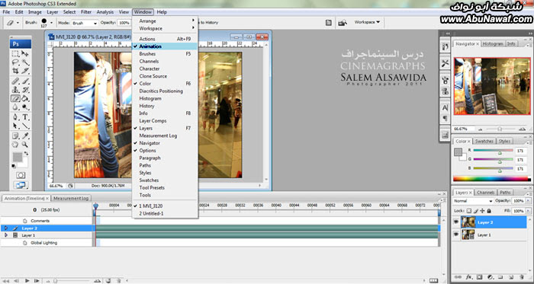Open the brush Mode dropdown

[85, 23]
